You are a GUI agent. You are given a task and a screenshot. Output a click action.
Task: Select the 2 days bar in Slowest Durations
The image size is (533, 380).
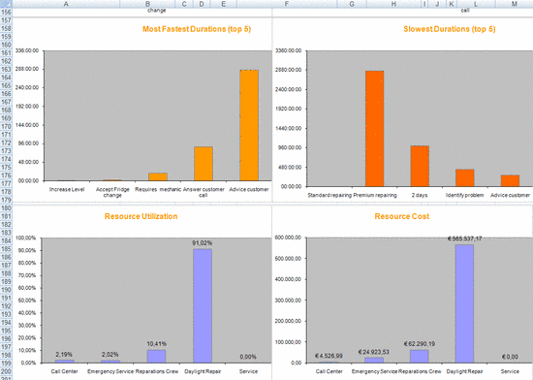click(420, 166)
